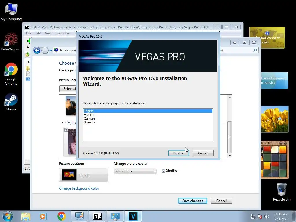Switch to Control Panel taskbar item
The width and height of the screenshot is (296, 222).
tap(115, 216)
